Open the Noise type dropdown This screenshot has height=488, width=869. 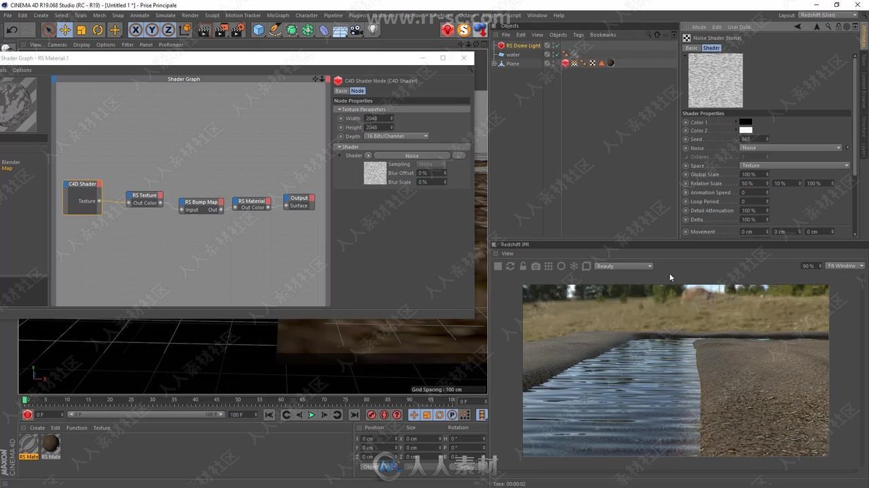pyautogui.click(x=791, y=148)
